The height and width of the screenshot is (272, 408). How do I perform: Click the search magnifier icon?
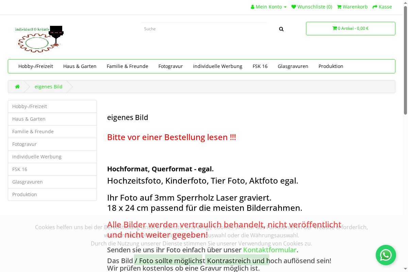click(x=281, y=29)
